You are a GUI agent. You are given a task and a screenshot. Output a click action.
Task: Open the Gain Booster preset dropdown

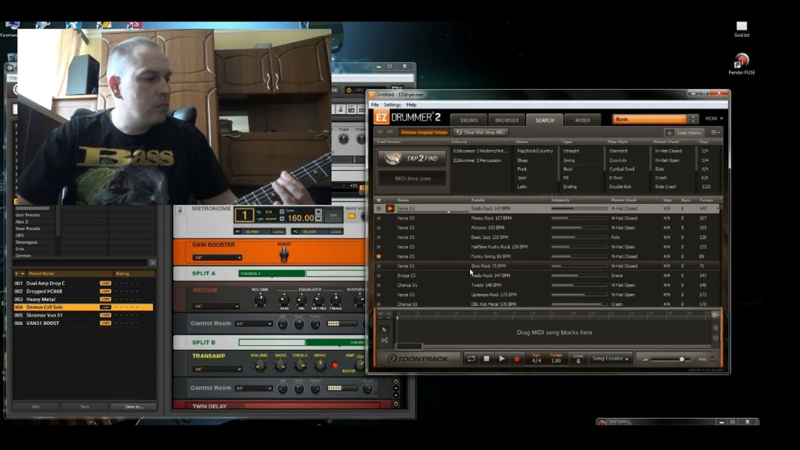coord(217,257)
